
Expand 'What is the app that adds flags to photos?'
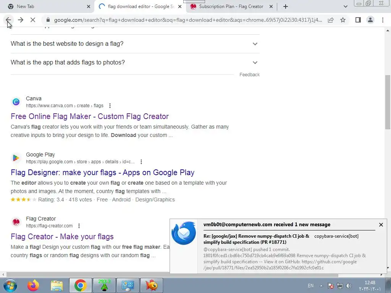coord(135,63)
